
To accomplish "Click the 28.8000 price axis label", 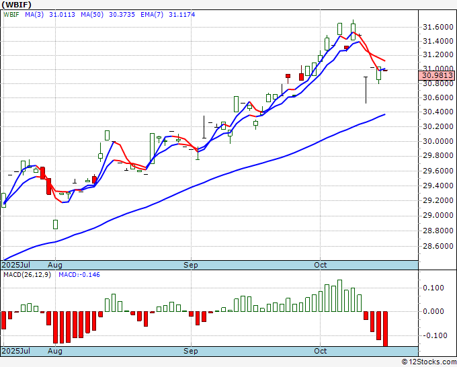I will pos(438,231).
